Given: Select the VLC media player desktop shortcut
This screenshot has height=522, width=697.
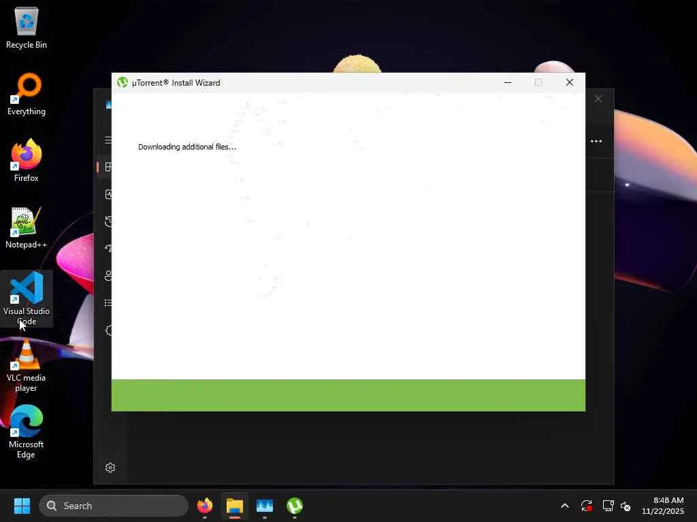Looking at the screenshot, I should [27, 365].
